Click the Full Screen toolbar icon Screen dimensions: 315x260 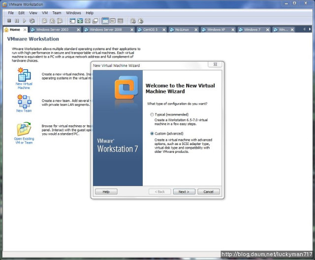88,21
